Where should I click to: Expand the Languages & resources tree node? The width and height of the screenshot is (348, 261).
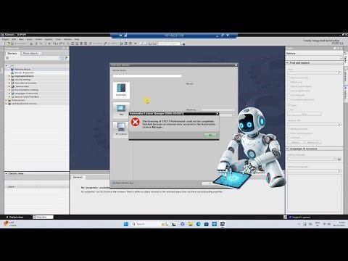[x=9, y=94]
